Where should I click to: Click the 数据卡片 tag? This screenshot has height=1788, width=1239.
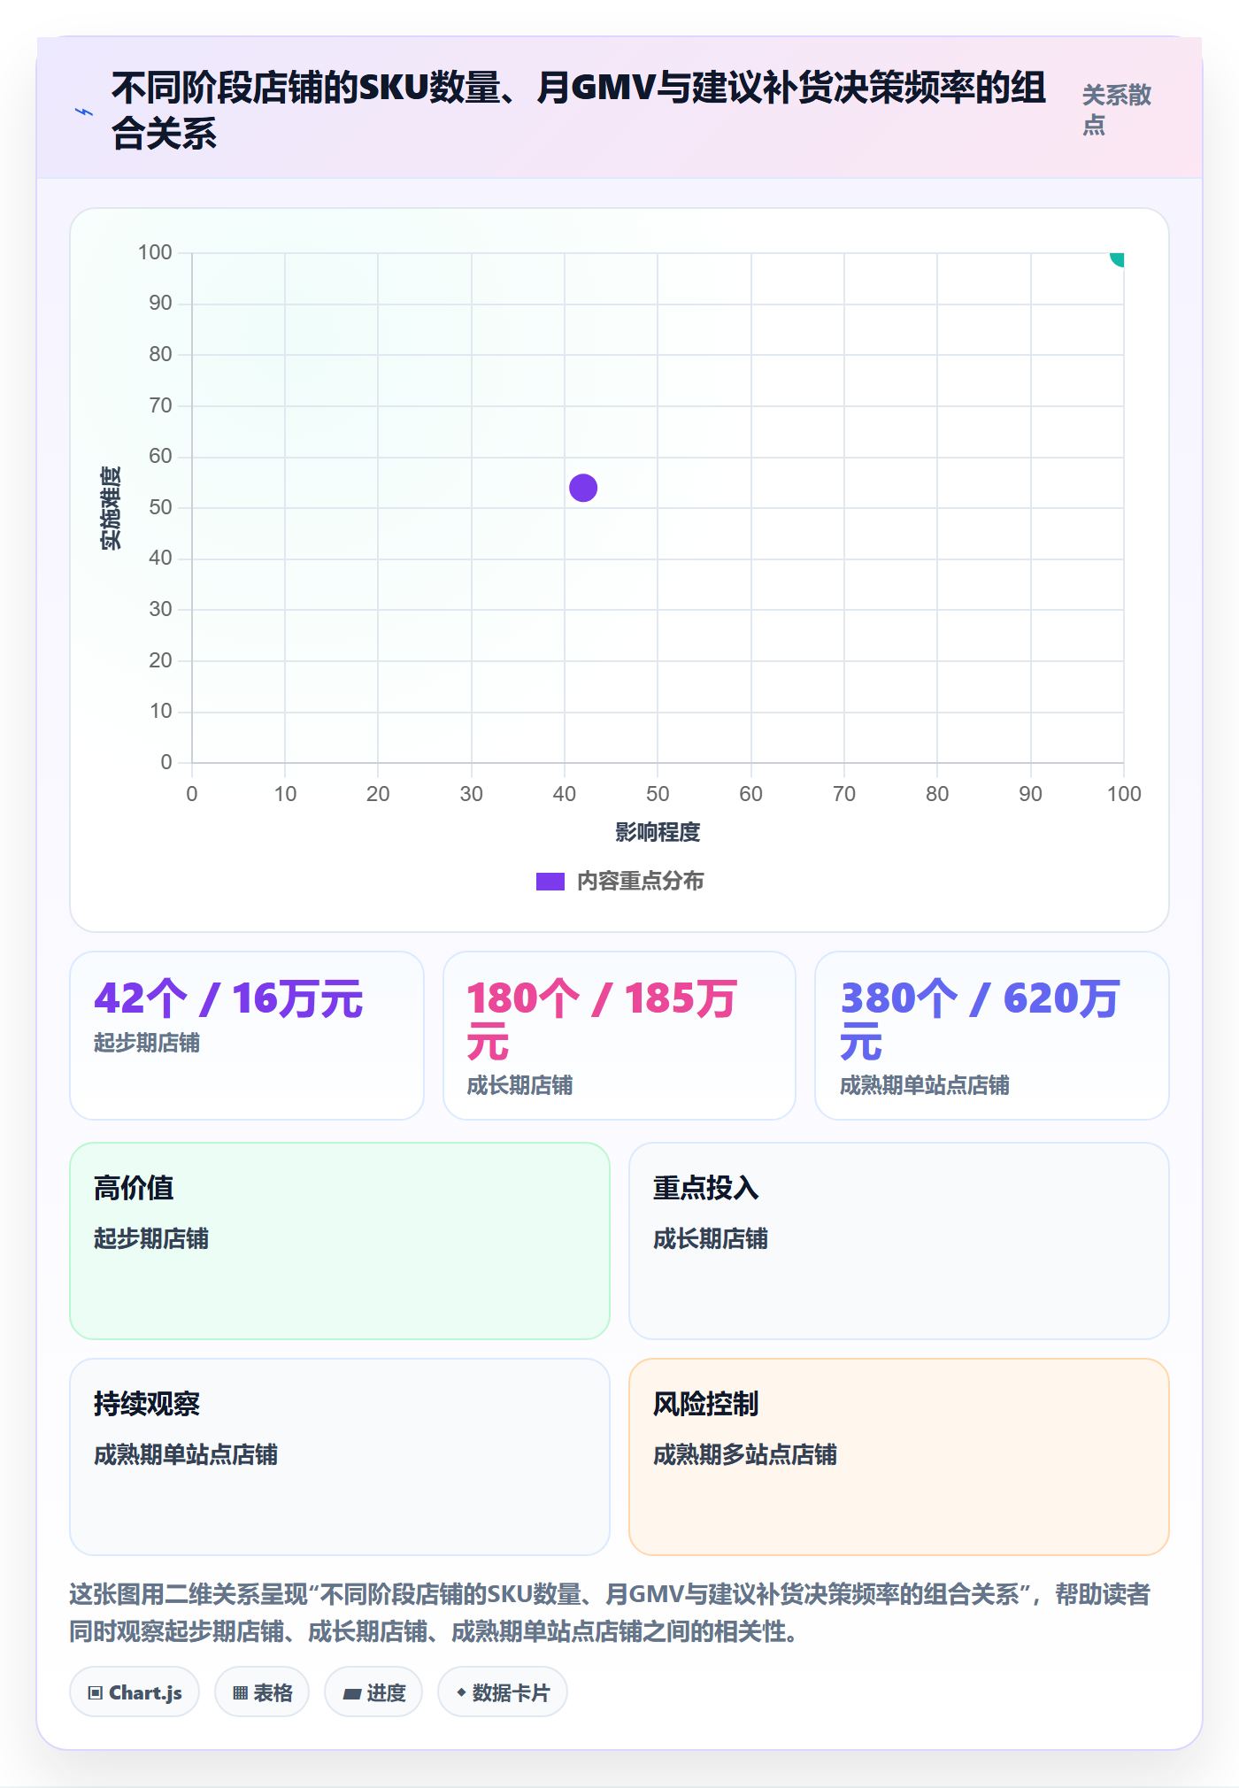pyautogui.click(x=503, y=1692)
